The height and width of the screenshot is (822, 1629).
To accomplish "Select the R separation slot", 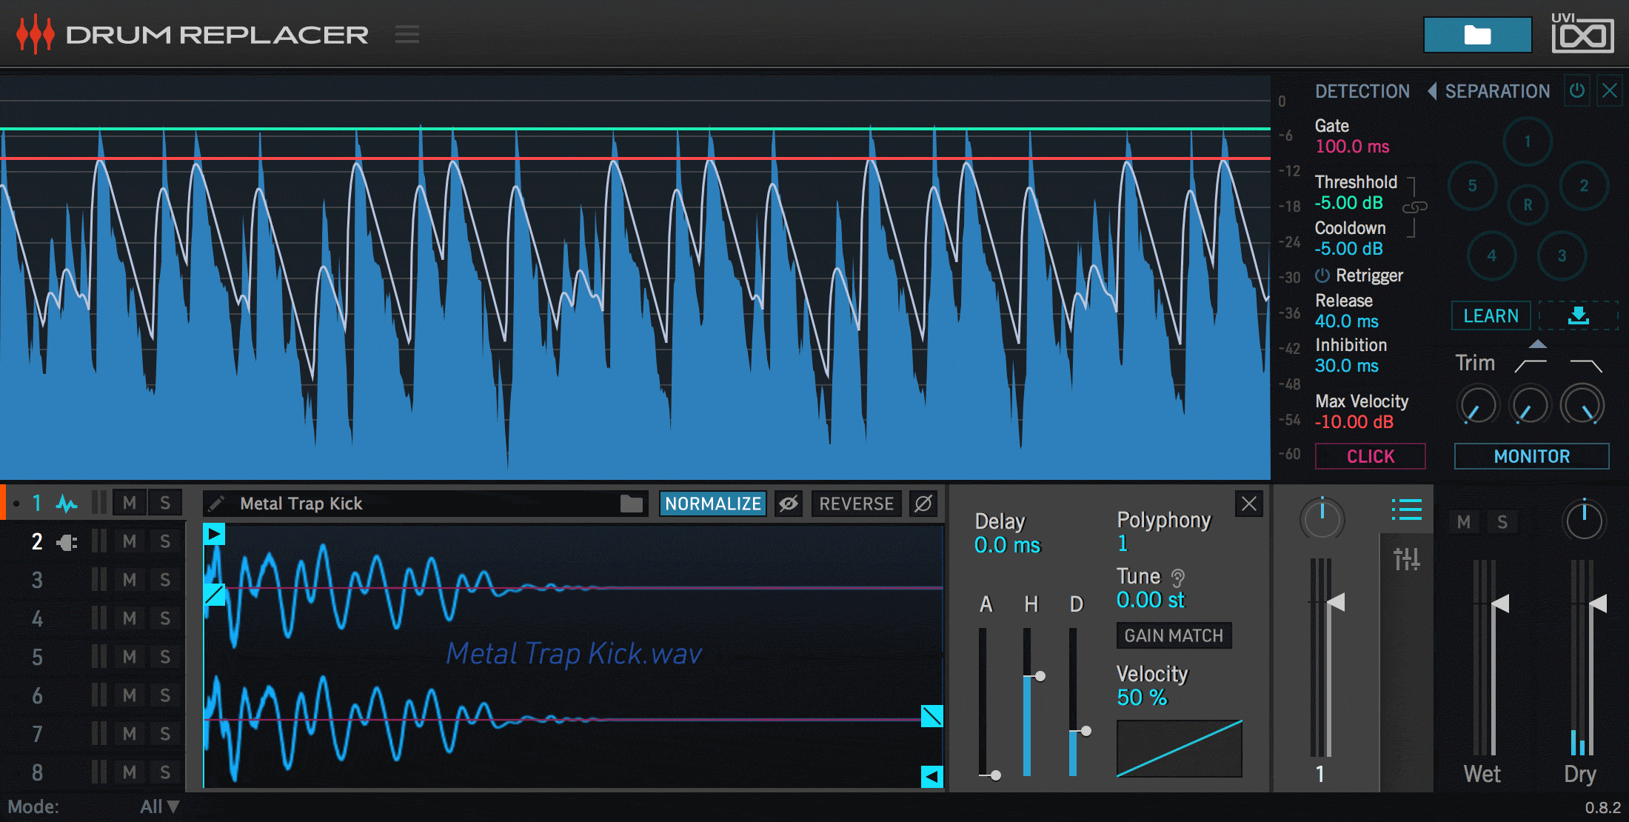I will coord(1528,204).
